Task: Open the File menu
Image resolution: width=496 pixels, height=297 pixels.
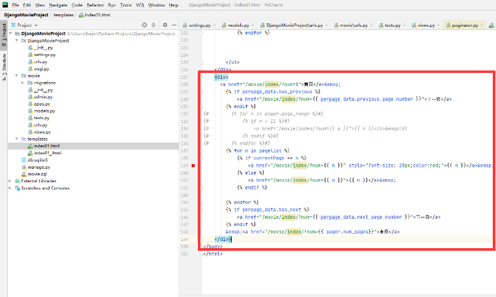Action: [x=15, y=5]
